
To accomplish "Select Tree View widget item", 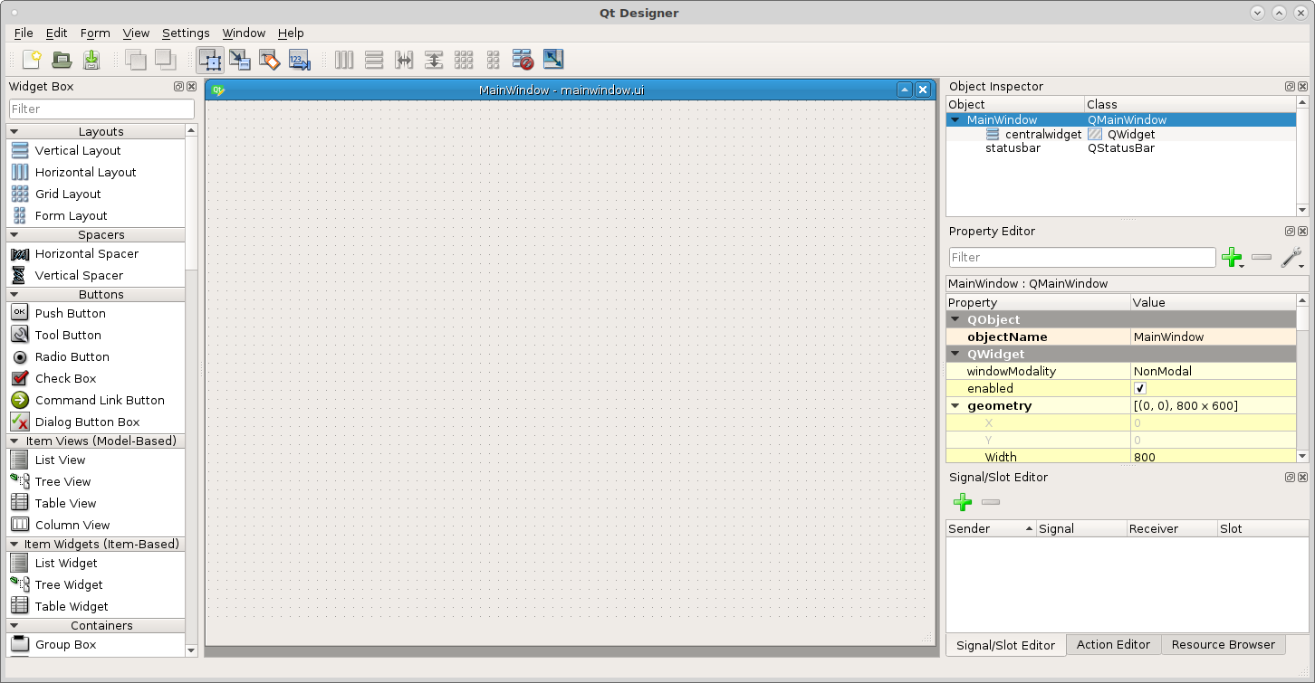I will click(95, 481).
